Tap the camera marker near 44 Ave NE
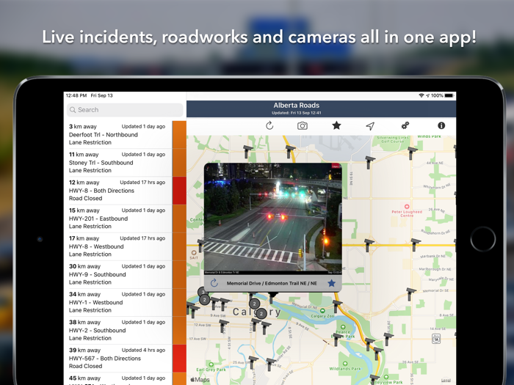Image resolution: width=514 pixels, height=385 pixels. (x=412, y=153)
